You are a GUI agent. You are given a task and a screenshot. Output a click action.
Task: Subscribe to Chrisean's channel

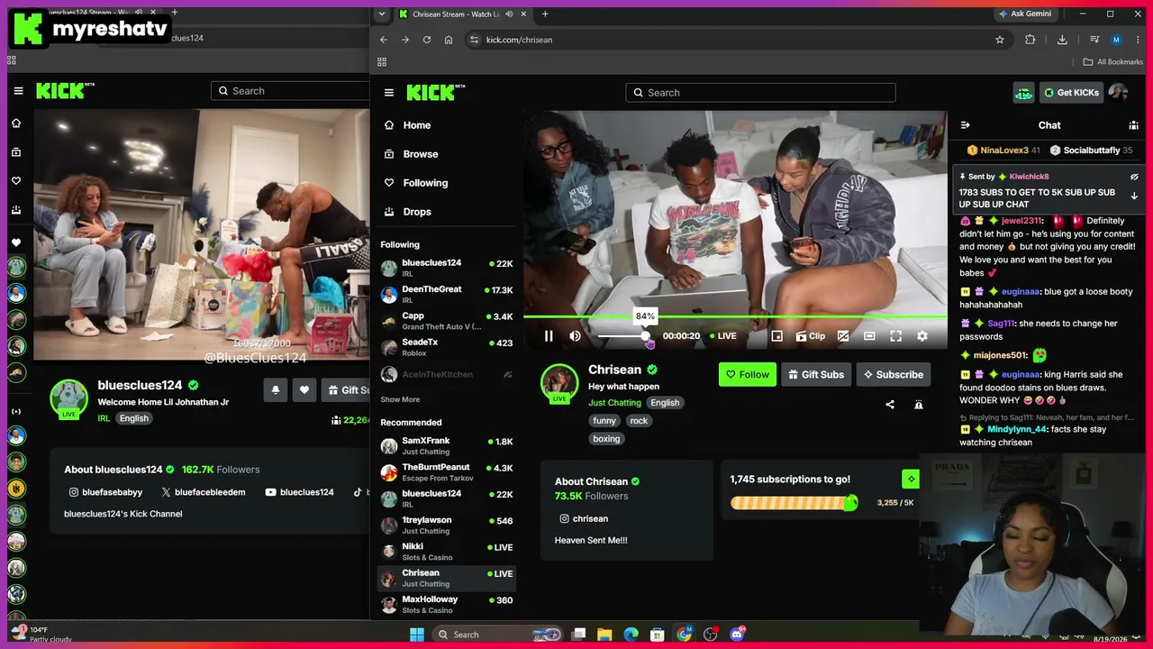tap(894, 375)
